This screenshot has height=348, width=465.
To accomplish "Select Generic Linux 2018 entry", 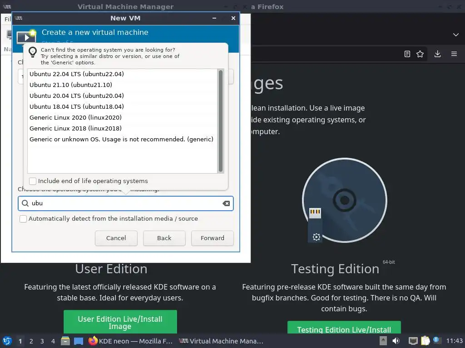I will 122,128.
